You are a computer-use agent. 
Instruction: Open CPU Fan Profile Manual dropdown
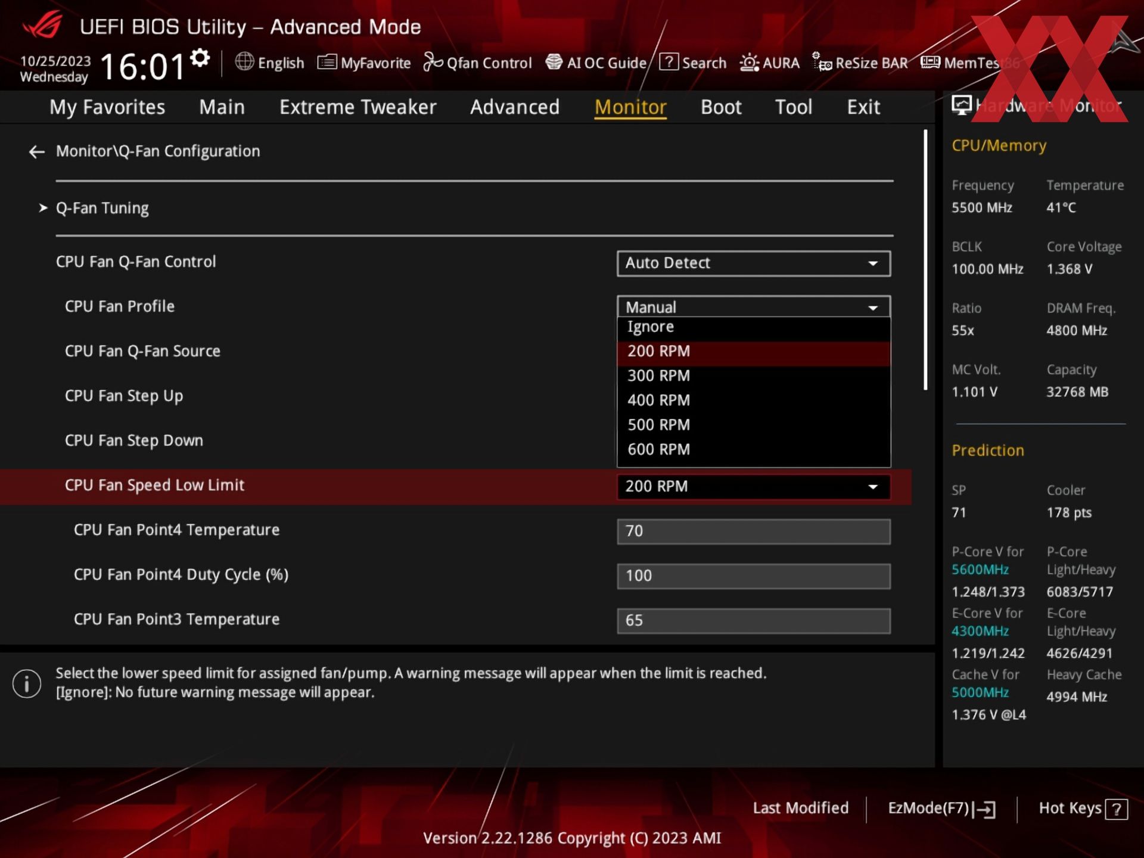(754, 307)
